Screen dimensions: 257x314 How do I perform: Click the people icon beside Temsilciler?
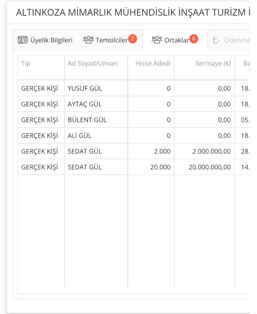pos(88,40)
